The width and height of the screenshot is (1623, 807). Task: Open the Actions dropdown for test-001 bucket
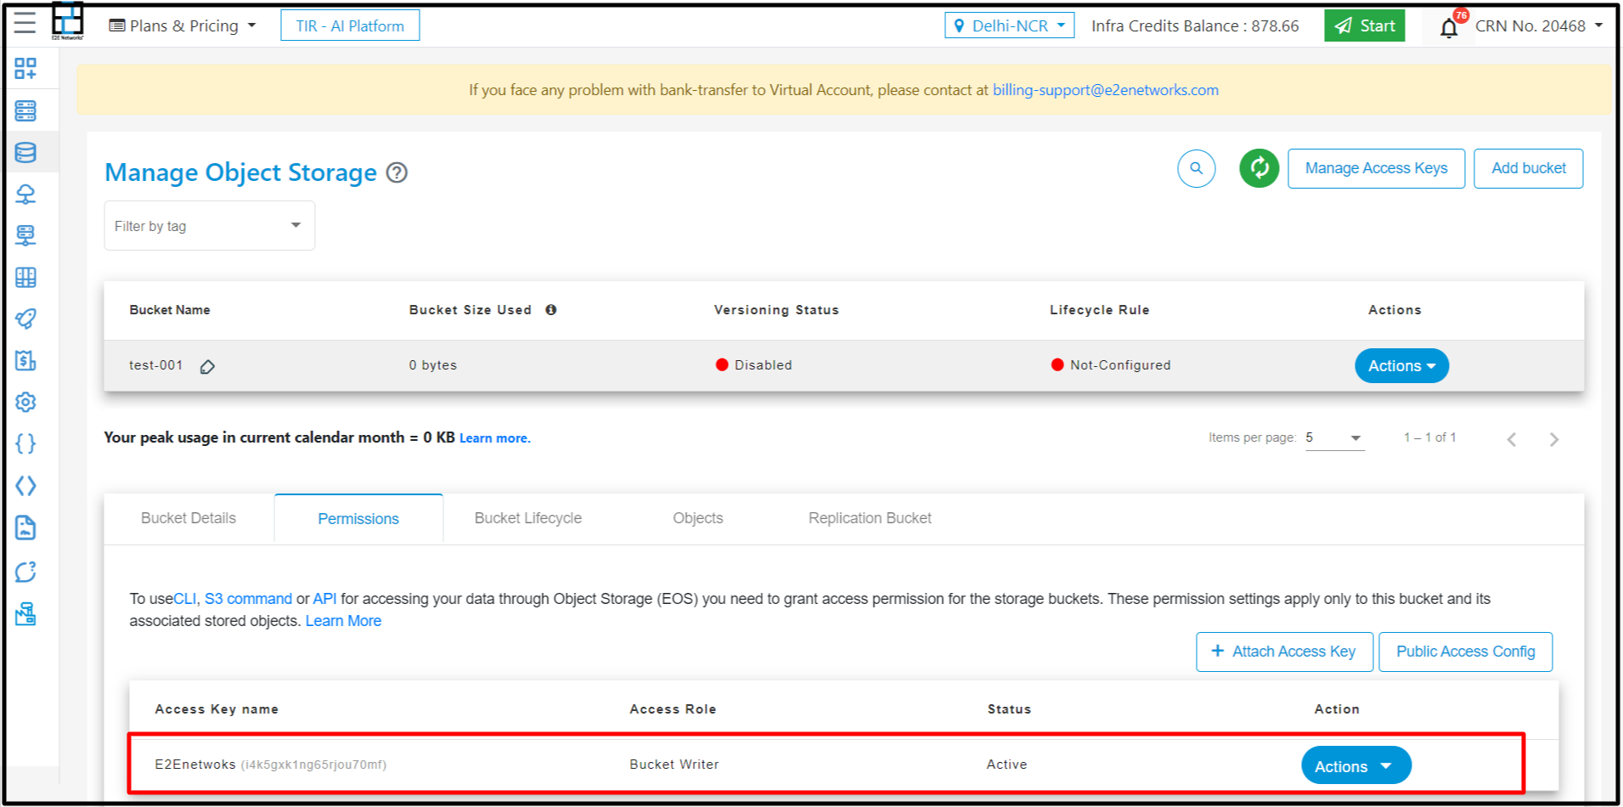click(x=1401, y=365)
